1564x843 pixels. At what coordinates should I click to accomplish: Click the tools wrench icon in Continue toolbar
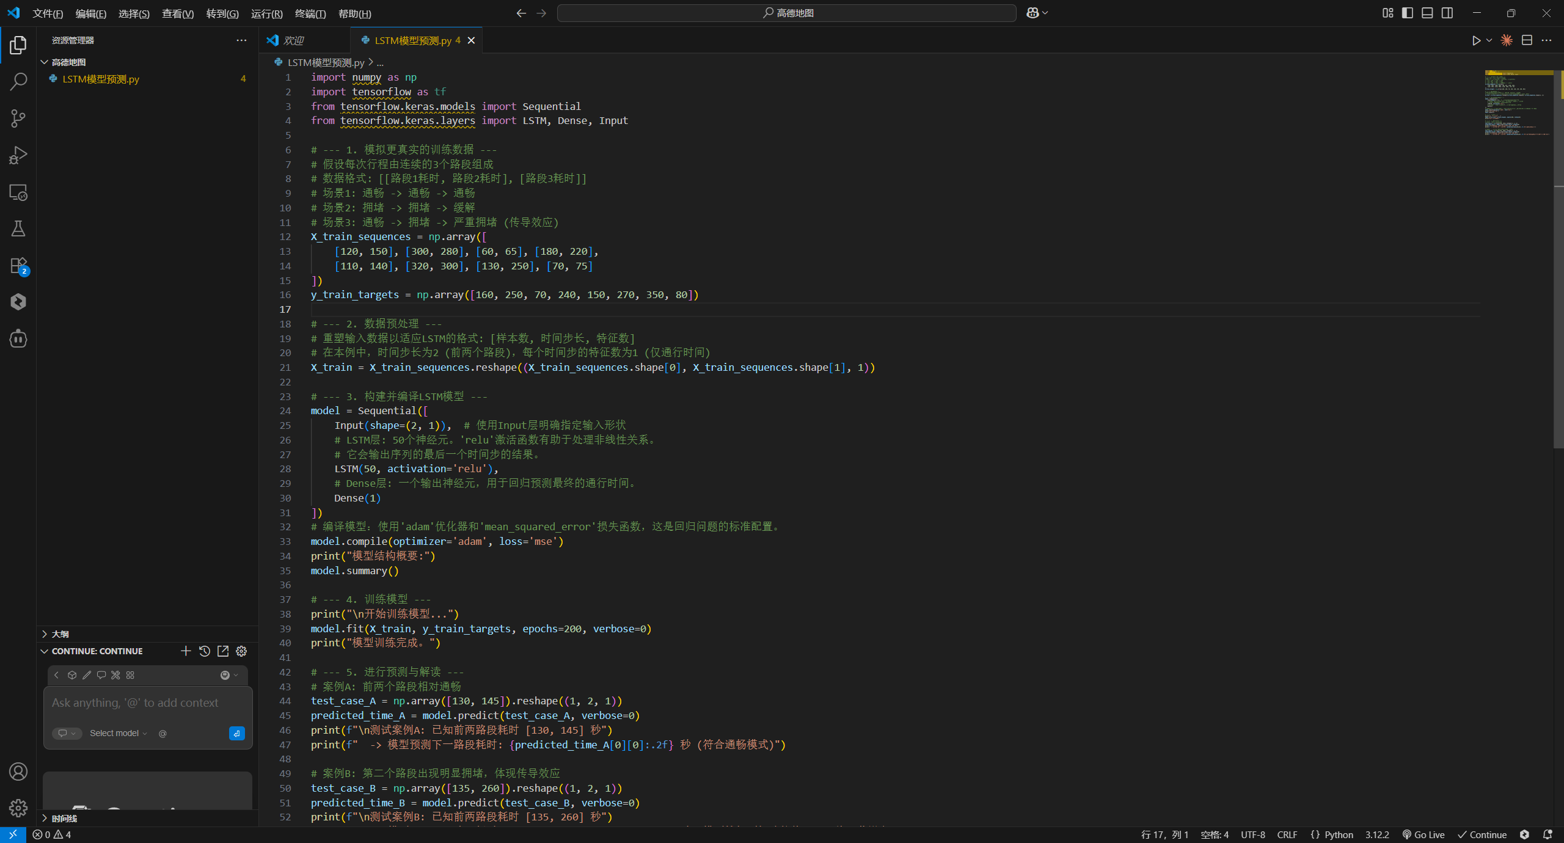(x=115, y=675)
